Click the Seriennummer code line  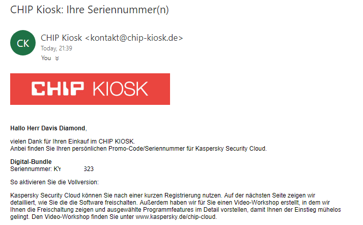(52, 169)
